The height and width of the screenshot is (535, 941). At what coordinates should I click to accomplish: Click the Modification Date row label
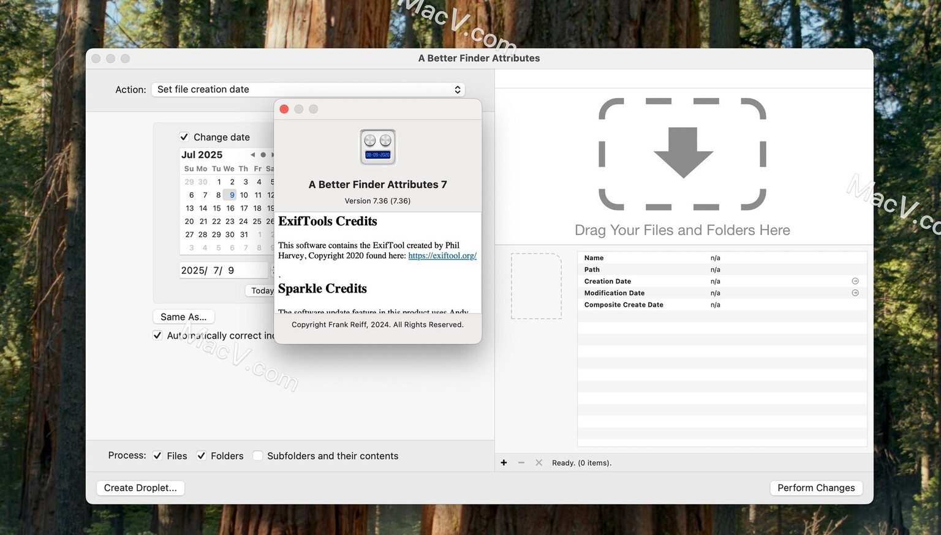614,293
